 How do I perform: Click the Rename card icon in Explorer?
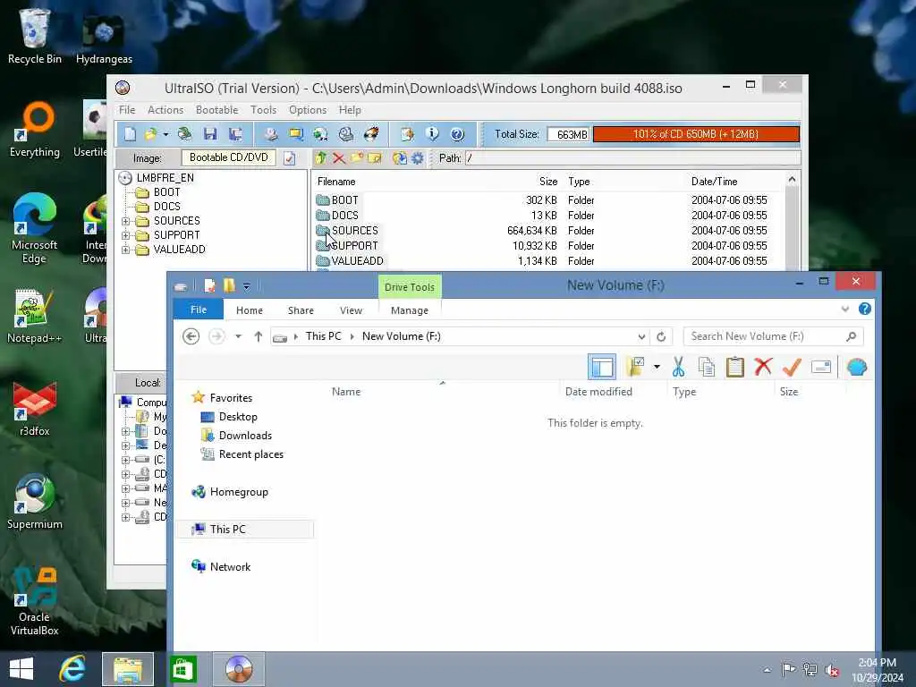click(821, 368)
